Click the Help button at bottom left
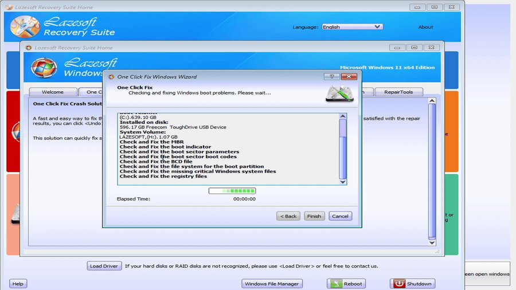 [x=18, y=284]
